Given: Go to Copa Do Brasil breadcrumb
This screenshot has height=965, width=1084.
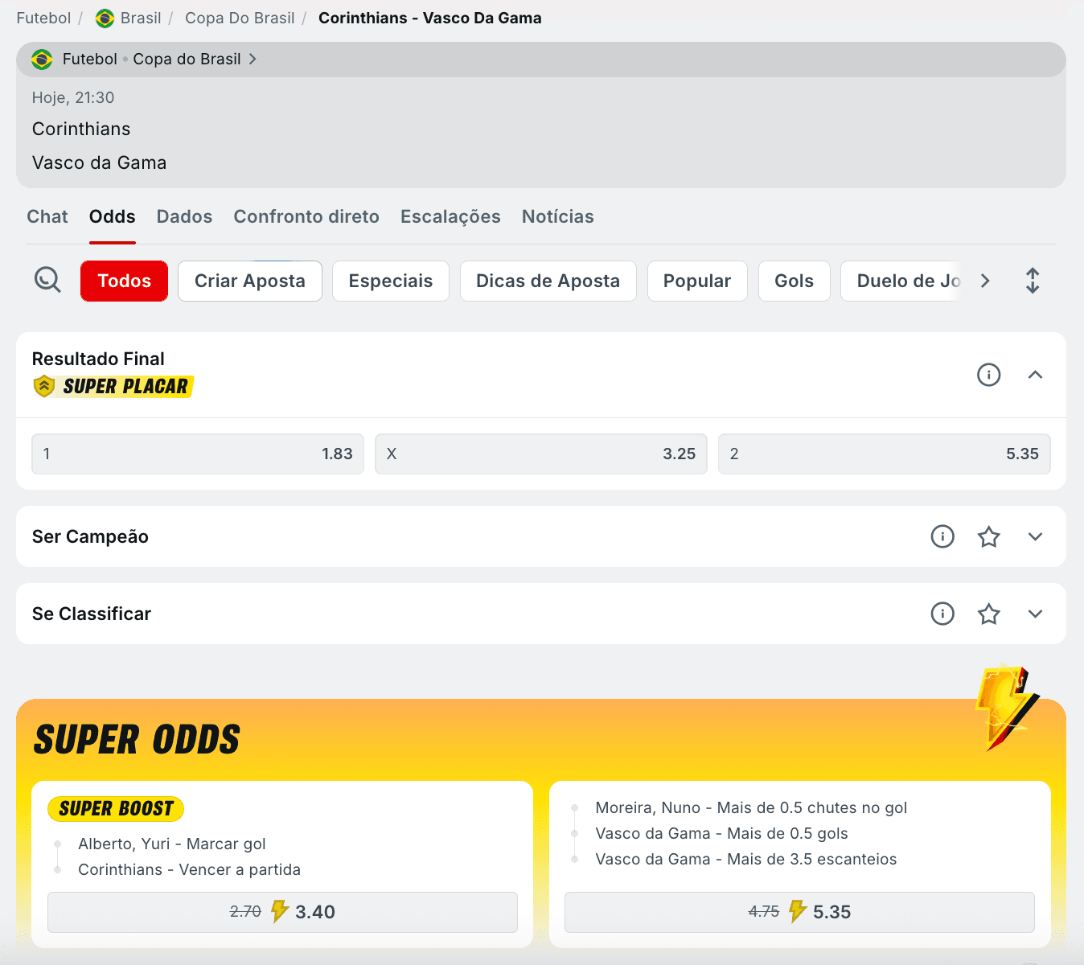Looking at the screenshot, I should pyautogui.click(x=240, y=18).
